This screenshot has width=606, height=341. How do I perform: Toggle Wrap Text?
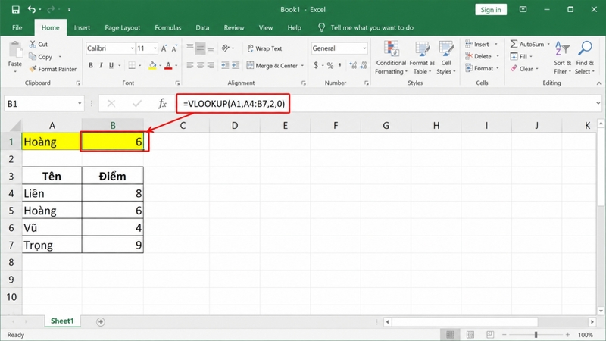click(x=264, y=48)
